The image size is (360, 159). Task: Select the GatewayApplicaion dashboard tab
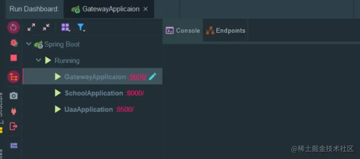pyautogui.click(x=109, y=9)
